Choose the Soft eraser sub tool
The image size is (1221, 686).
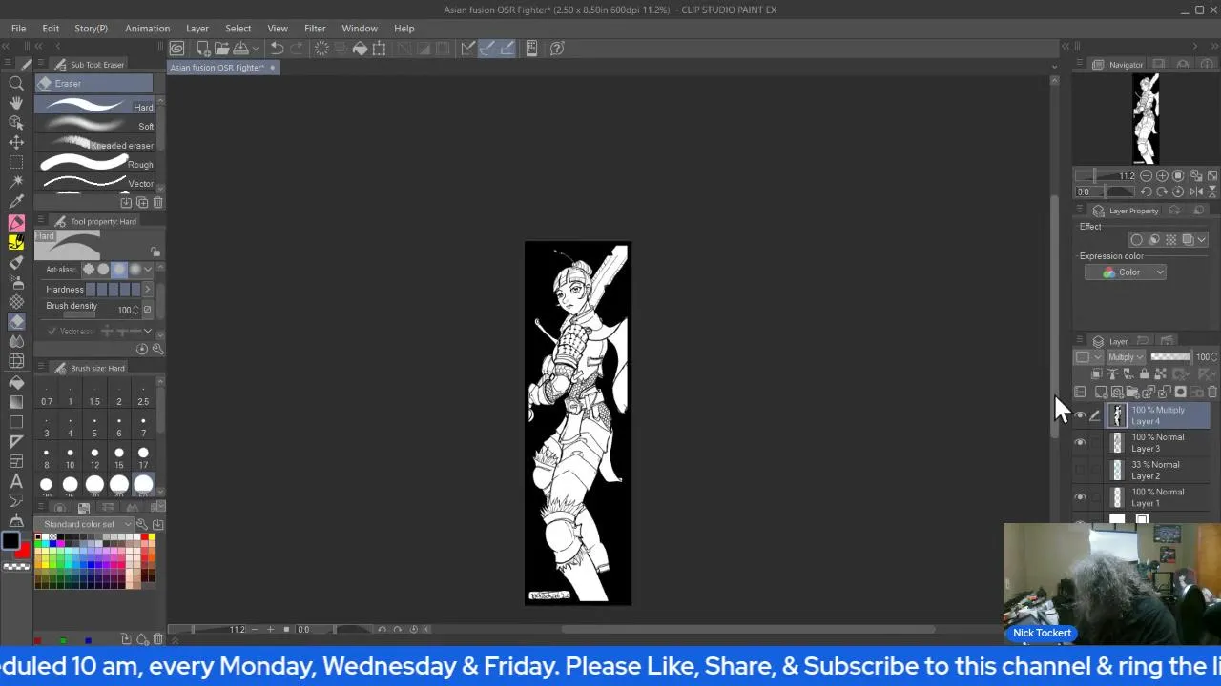click(95, 125)
